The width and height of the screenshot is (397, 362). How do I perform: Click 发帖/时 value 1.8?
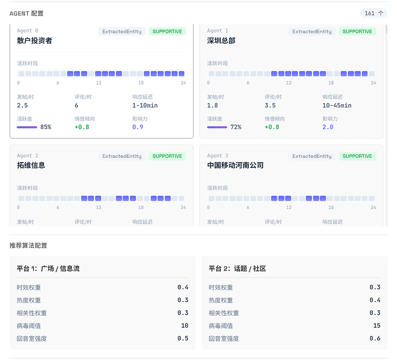212,105
